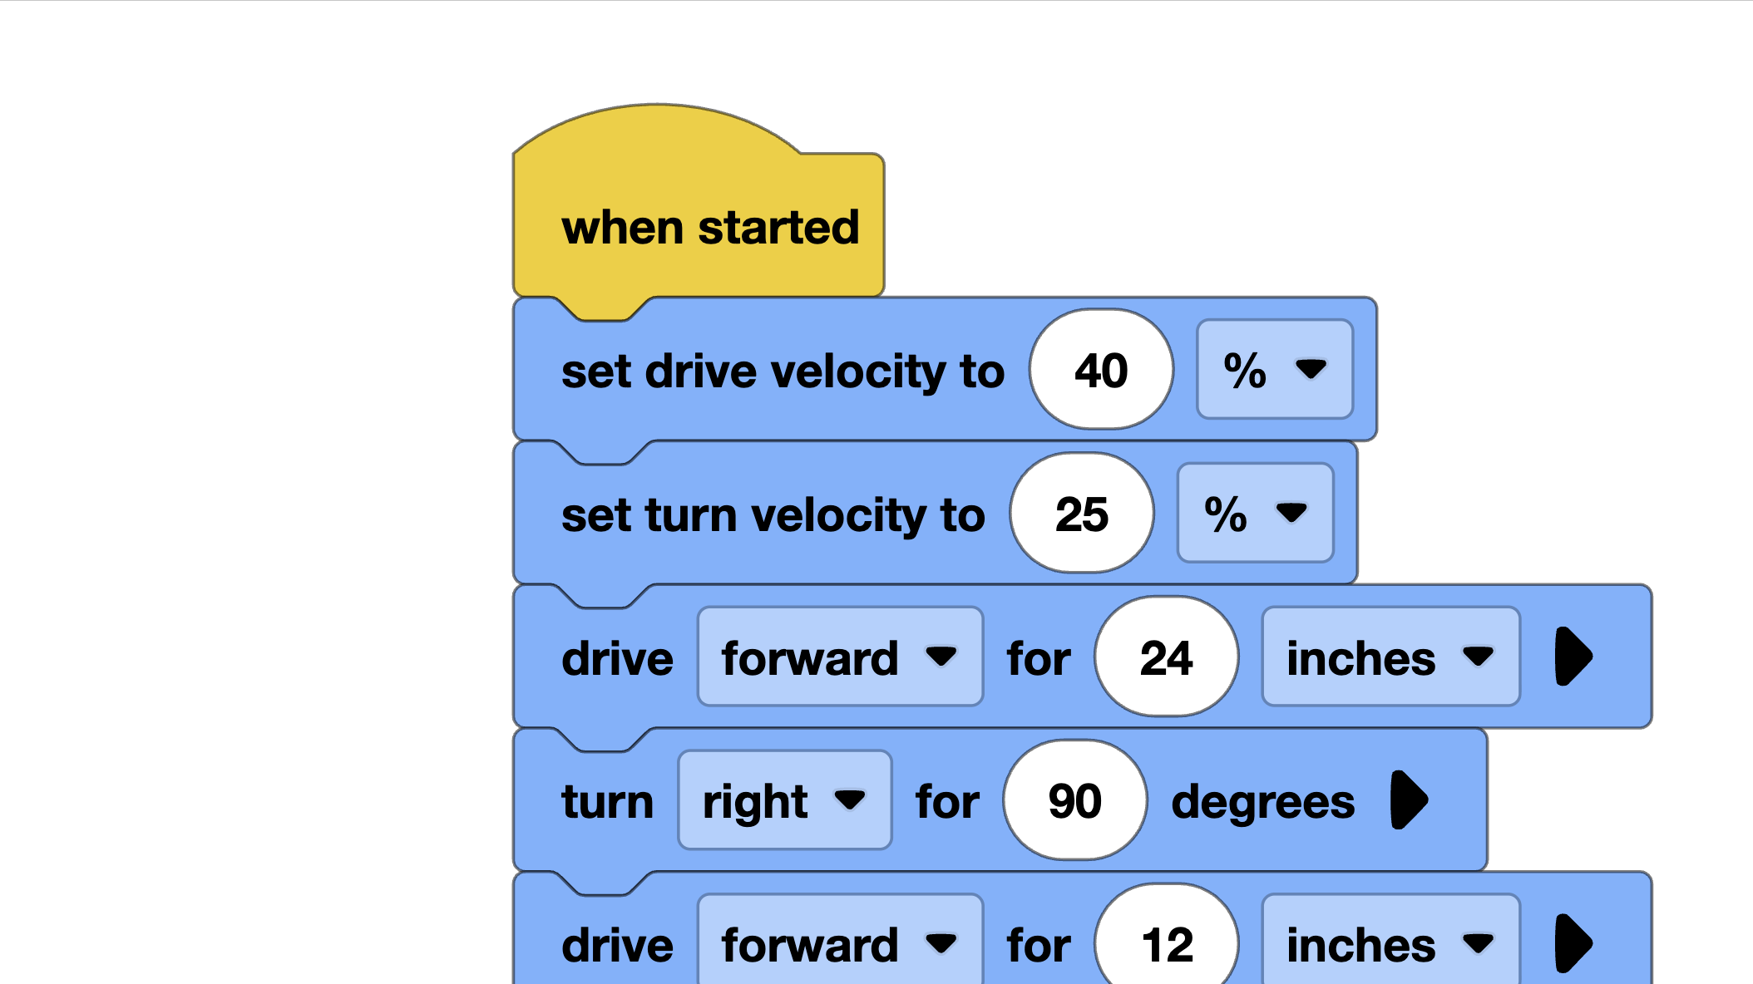Expand the second drive forward block's arrow

1573,943
